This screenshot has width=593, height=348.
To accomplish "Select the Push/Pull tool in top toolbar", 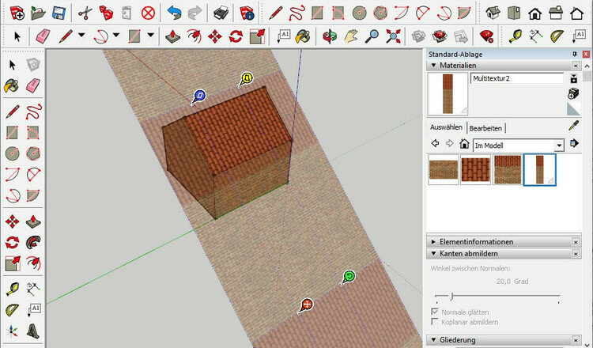I will pyautogui.click(x=173, y=36).
